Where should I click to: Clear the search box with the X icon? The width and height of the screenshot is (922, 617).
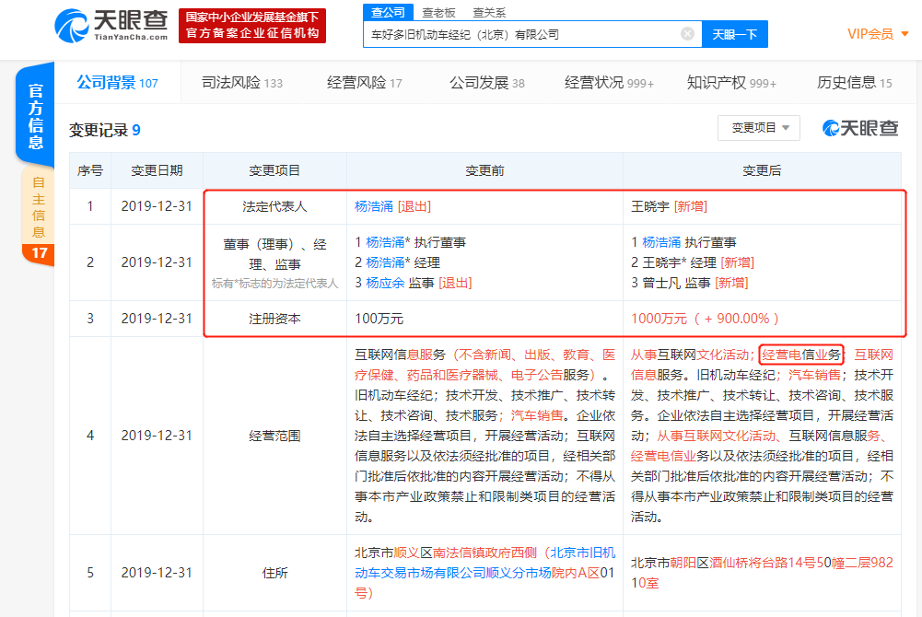click(x=687, y=34)
